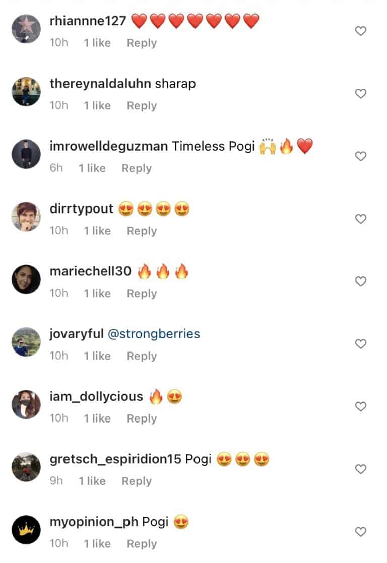Show who liked jovaryful's comment
Viewport: 387px width, 563px height.
[x=97, y=356]
